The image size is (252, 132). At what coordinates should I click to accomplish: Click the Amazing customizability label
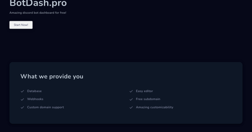(155, 107)
